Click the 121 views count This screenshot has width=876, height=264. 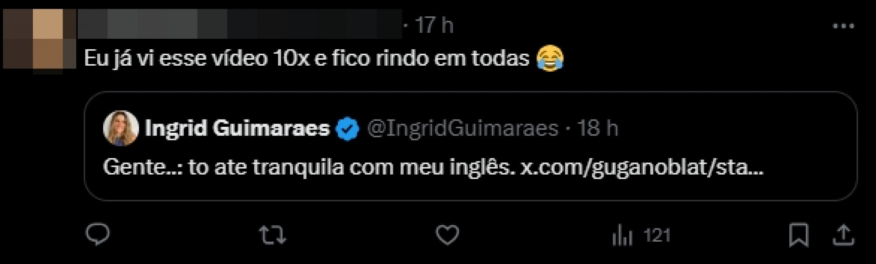coord(657,236)
